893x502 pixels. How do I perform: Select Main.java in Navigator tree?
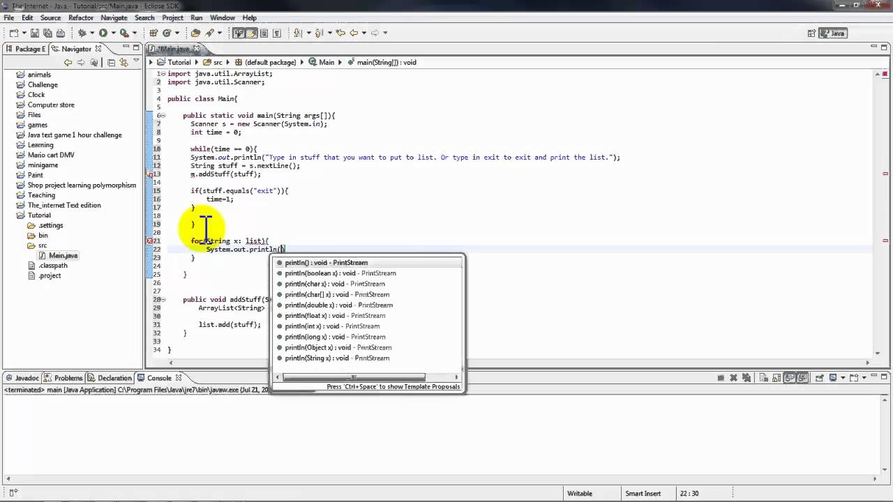pos(63,255)
